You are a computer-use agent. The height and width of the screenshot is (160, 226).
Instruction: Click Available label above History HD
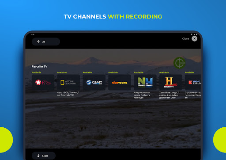pyautogui.click(x=164, y=72)
